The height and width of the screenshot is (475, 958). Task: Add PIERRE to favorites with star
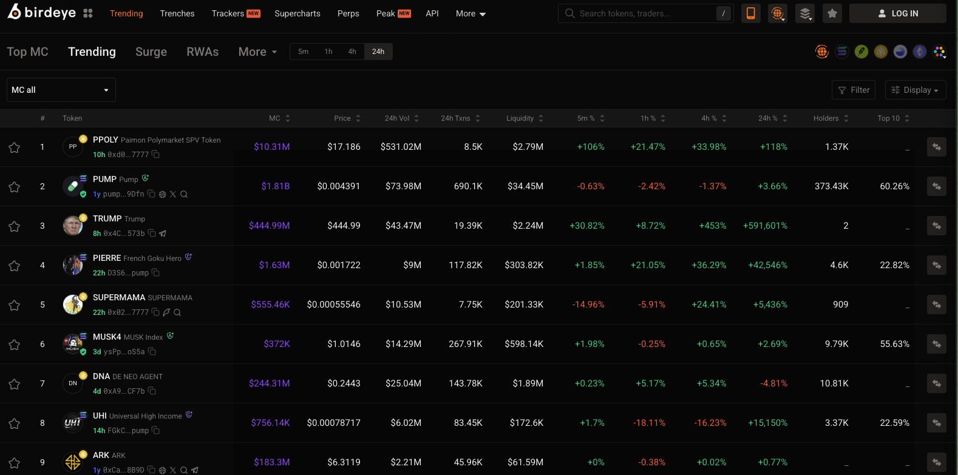[x=15, y=266]
